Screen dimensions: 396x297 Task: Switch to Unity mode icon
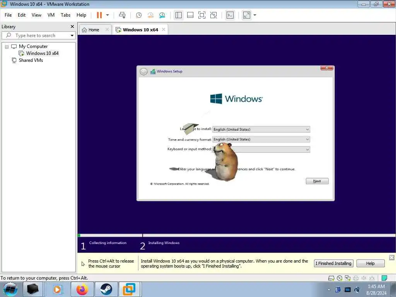pos(213,15)
